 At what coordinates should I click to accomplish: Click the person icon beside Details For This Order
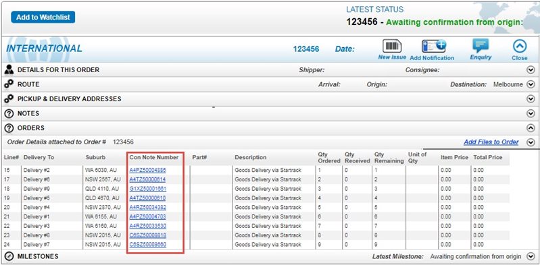tap(9, 69)
